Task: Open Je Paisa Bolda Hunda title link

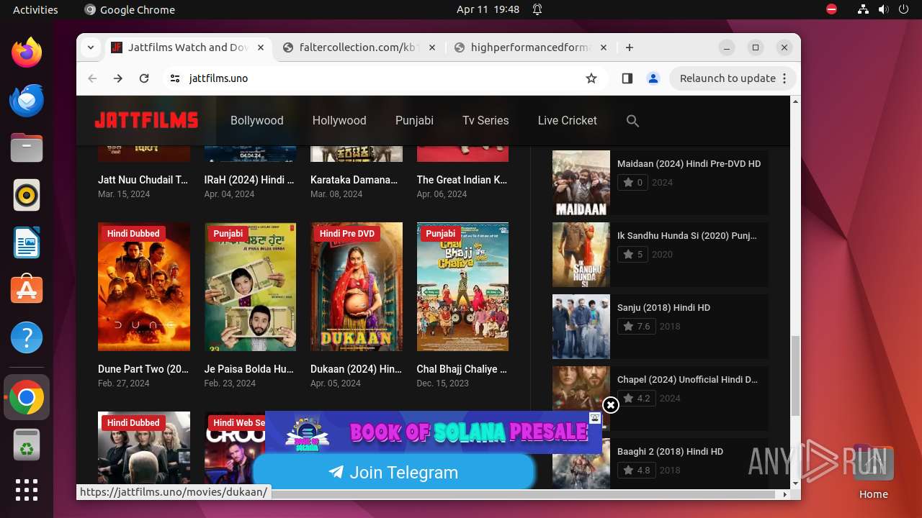Action: pos(249,369)
